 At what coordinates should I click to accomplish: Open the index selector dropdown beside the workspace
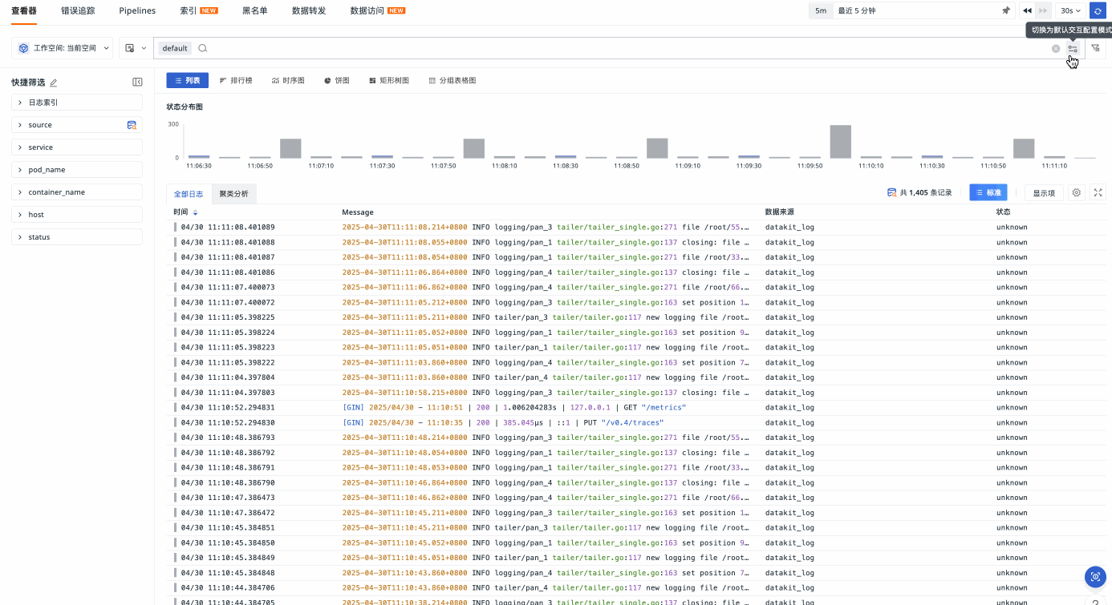(136, 48)
